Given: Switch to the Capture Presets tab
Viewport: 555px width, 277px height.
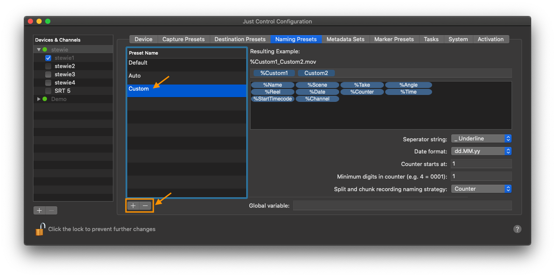Looking at the screenshot, I should [183, 39].
